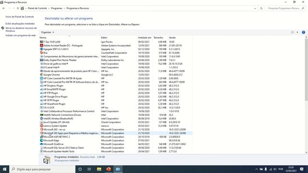Click the taskbar search box
Screen dimensions: 308x173
tap(42, 169)
